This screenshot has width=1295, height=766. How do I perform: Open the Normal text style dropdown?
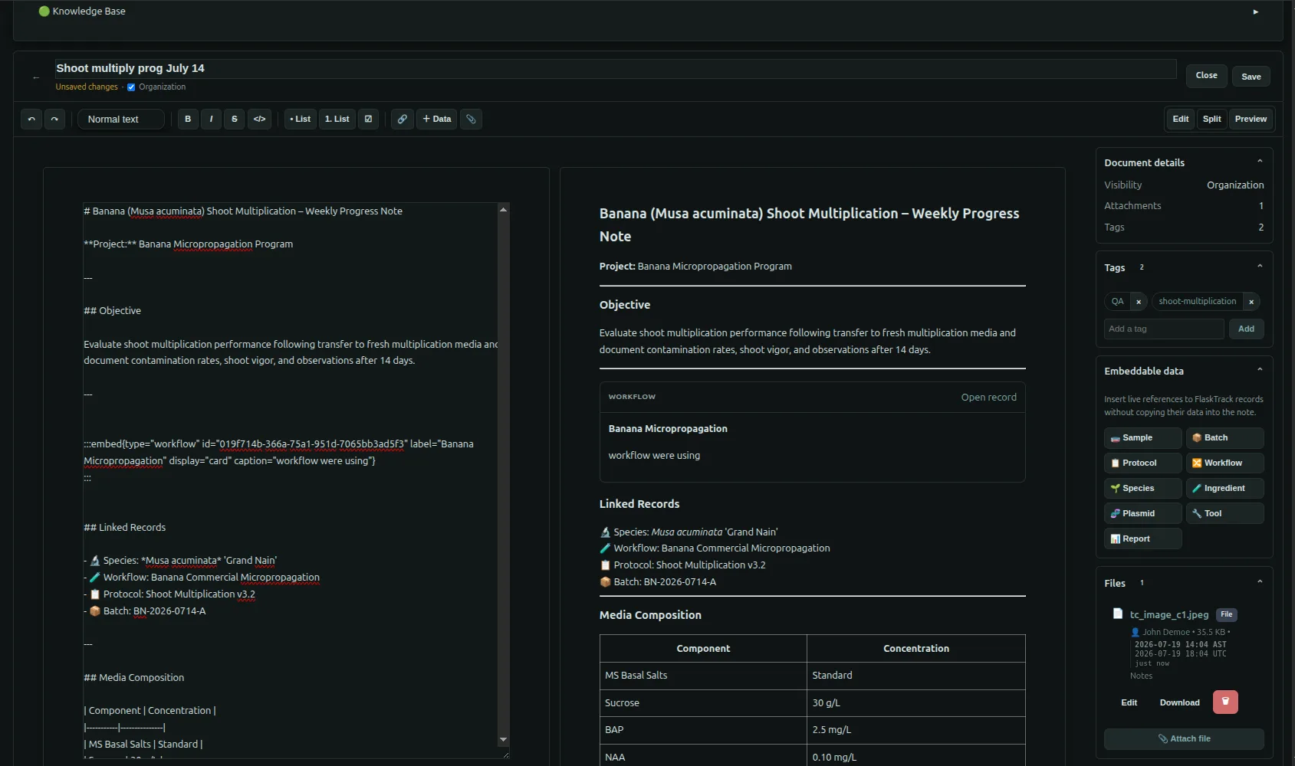point(121,119)
